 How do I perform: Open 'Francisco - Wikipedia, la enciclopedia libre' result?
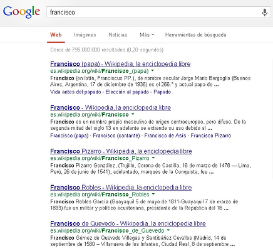[x=111, y=107]
